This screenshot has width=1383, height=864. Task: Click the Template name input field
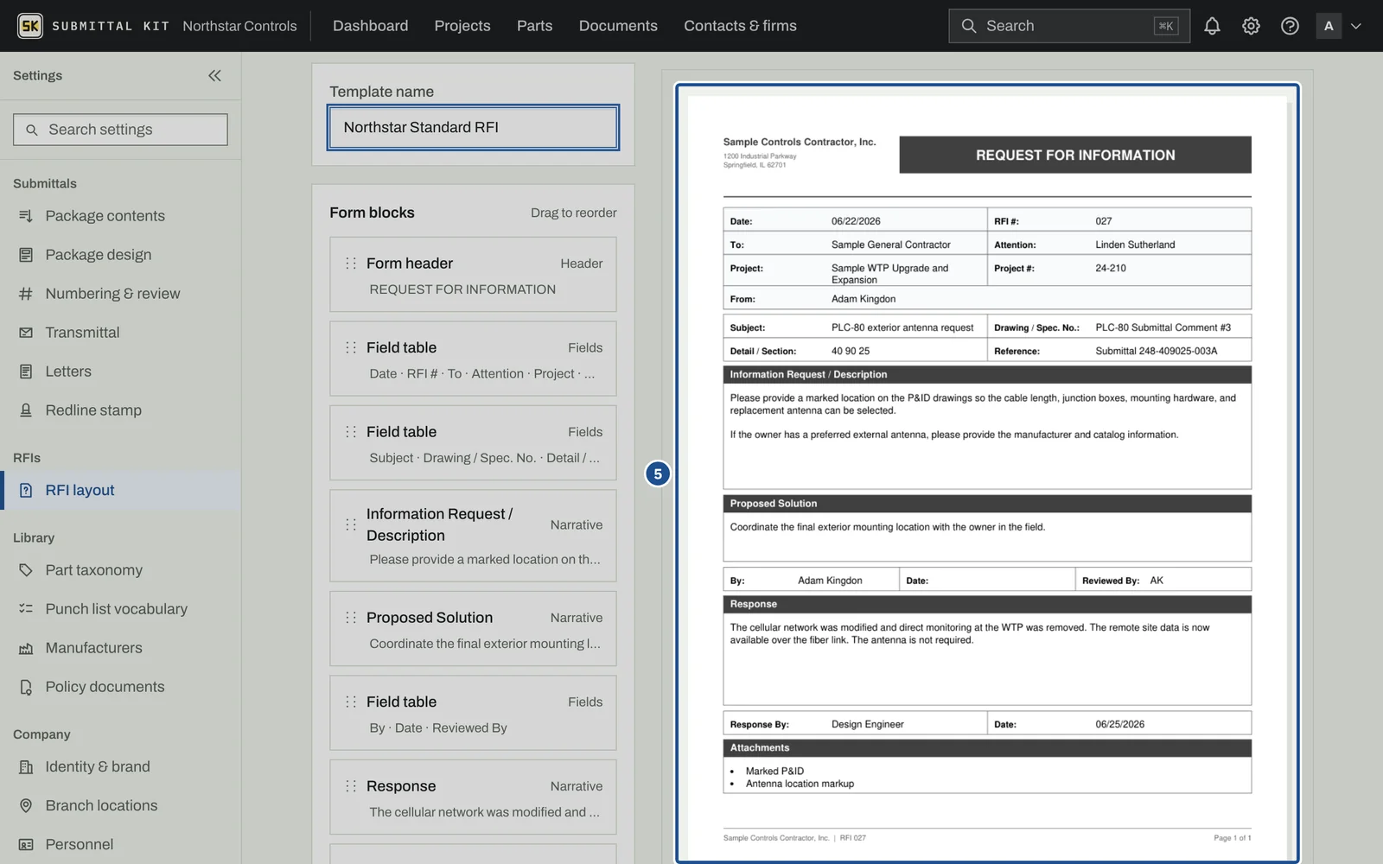point(473,127)
